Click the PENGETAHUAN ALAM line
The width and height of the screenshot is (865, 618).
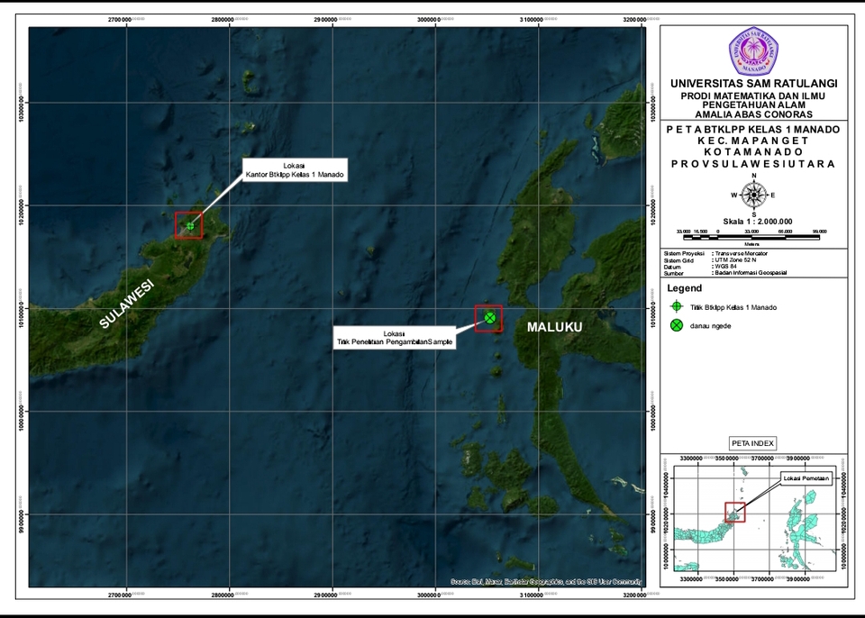[753, 105]
